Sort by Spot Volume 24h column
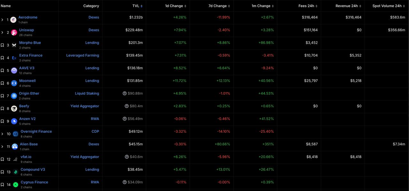The width and height of the screenshot is (409, 191). [x=389, y=6]
